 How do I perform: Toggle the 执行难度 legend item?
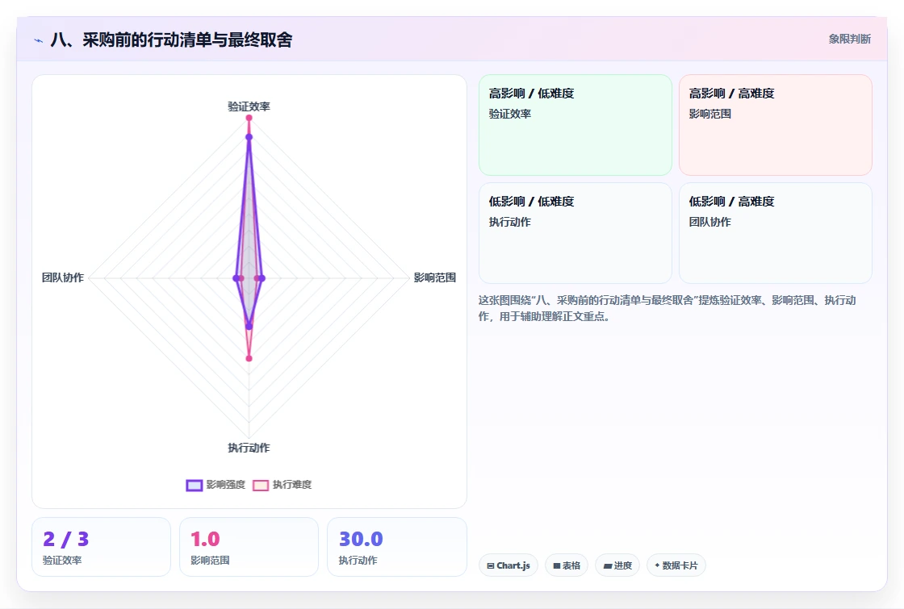click(x=282, y=485)
